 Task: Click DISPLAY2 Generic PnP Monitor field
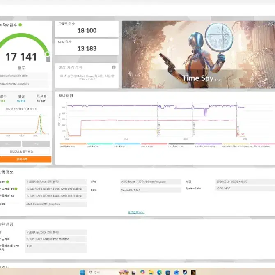[56, 239]
